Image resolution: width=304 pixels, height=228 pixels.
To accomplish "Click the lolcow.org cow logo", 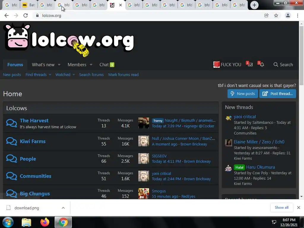I will 69,40.
